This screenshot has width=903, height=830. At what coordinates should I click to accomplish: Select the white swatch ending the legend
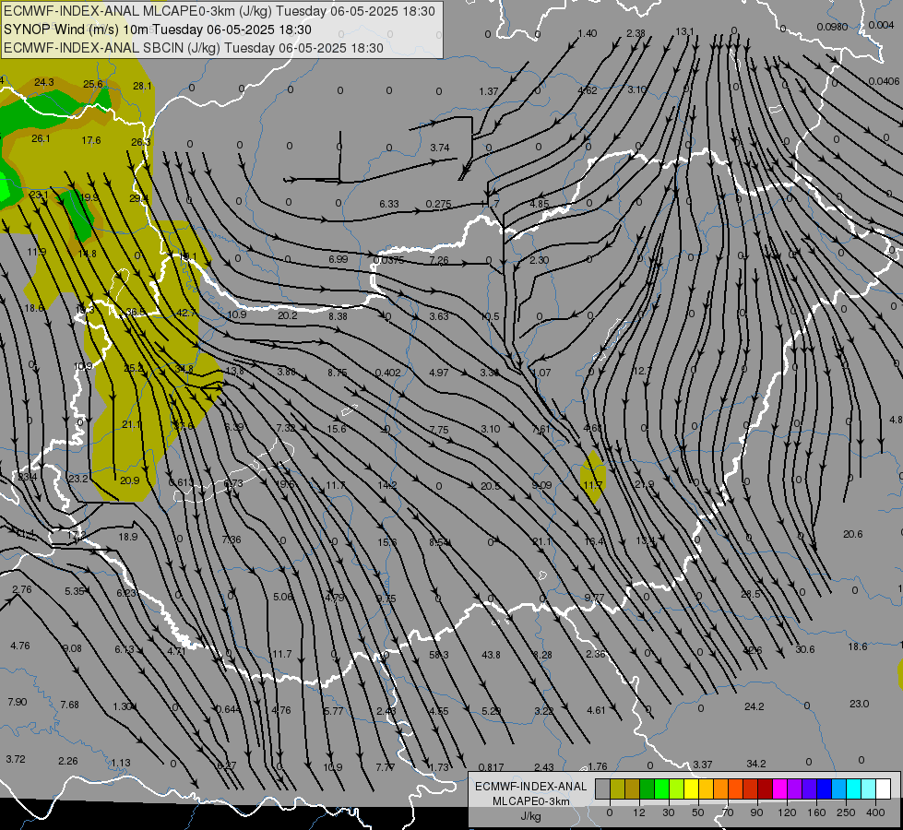tap(883, 788)
